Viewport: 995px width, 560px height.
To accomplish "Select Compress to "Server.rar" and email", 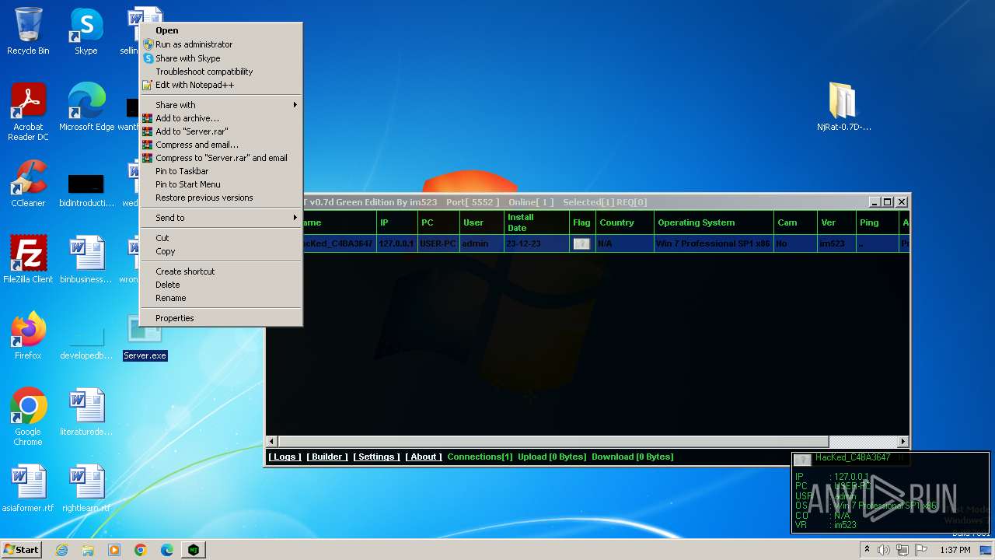I will (x=221, y=158).
